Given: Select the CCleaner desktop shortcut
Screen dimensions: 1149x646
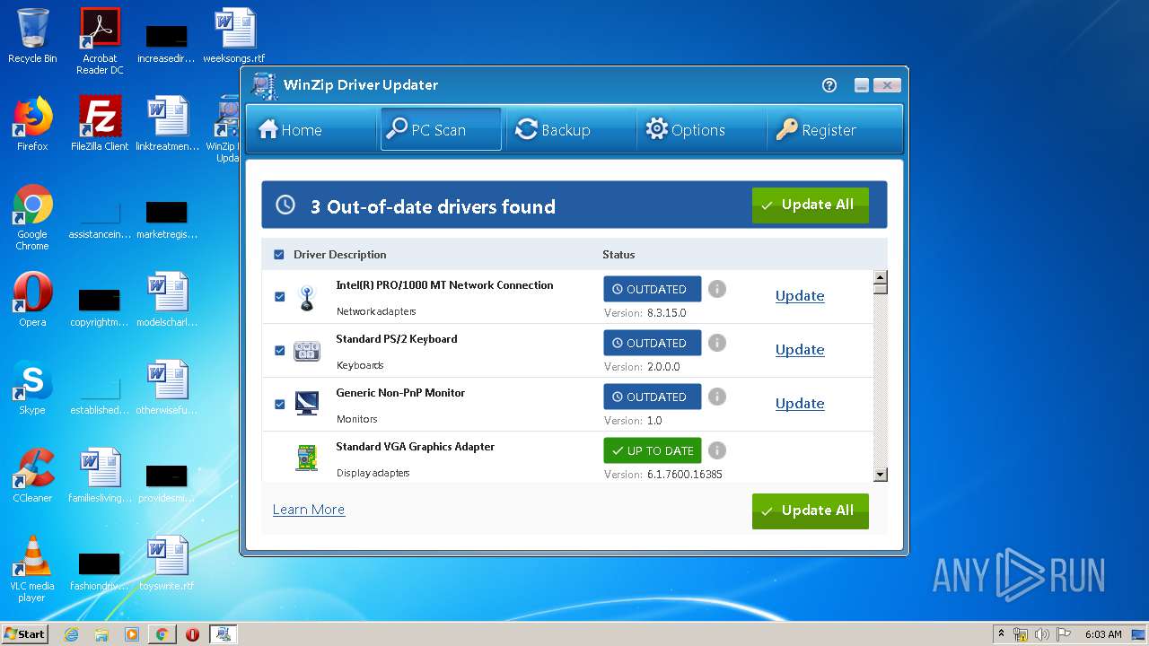Looking at the screenshot, I should click(x=32, y=476).
